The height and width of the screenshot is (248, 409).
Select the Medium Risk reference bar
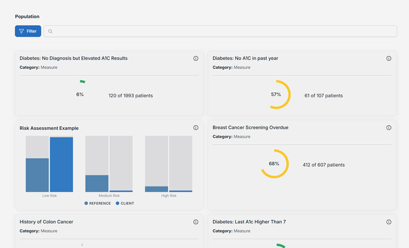(x=97, y=183)
